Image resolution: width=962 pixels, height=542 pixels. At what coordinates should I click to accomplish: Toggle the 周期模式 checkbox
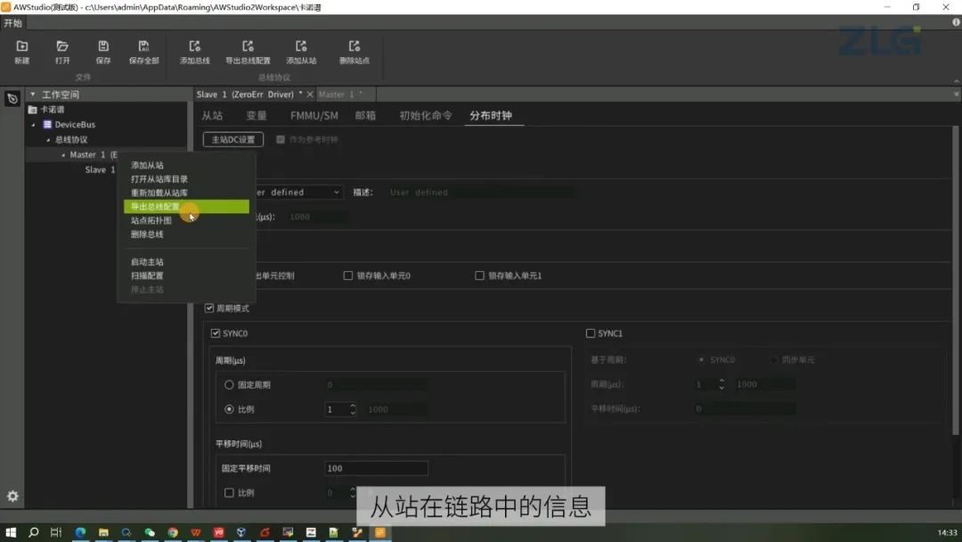pyautogui.click(x=209, y=308)
